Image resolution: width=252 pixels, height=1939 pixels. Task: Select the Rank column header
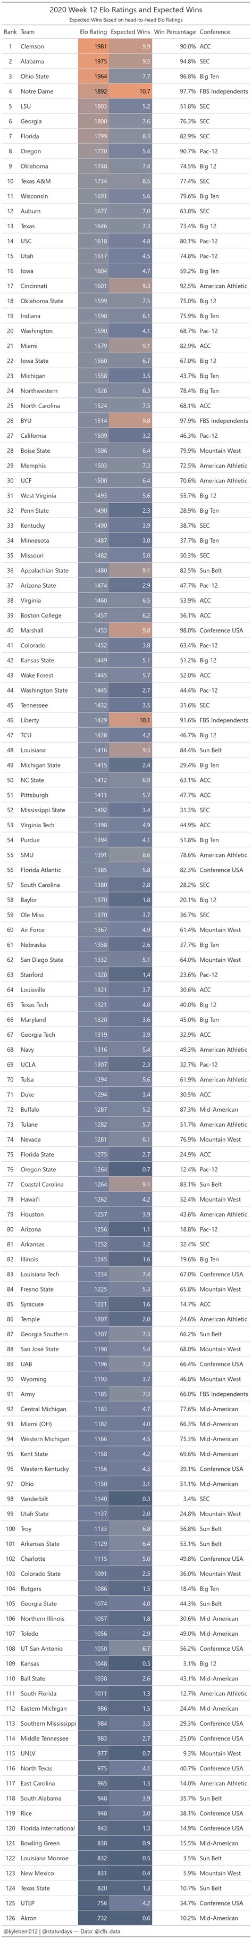11,32
